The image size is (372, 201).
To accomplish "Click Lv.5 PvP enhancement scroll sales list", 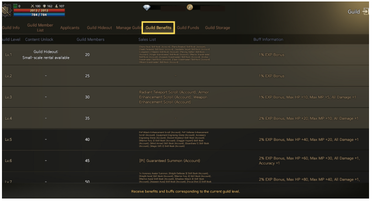I will pyautogui.click(x=174, y=139).
